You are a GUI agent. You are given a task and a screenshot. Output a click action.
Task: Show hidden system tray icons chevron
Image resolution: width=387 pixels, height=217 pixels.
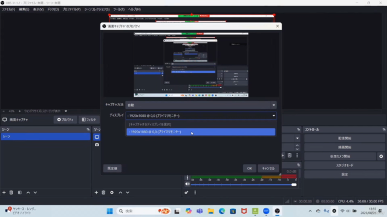pyautogui.click(x=310, y=211)
